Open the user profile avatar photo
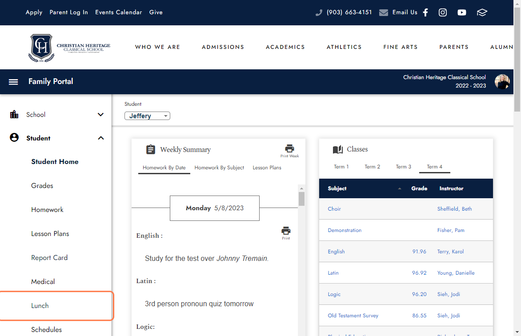 click(x=502, y=82)
